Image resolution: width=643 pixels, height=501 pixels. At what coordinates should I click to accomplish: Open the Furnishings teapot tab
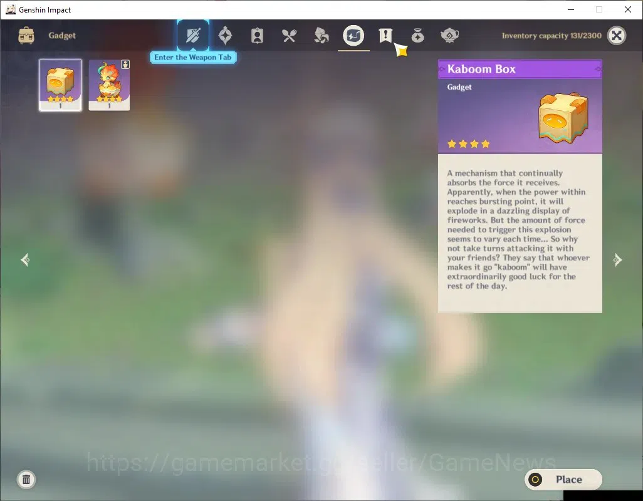pos(449,36)
